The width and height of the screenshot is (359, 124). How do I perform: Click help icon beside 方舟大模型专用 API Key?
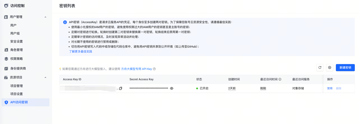coord(154,69)
